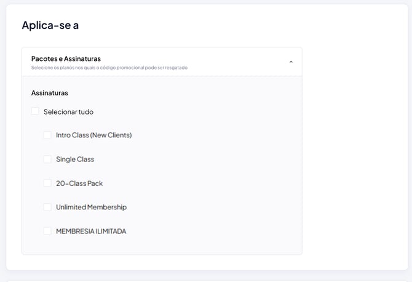Click the Selecionar tudo label text
Screen dimensions: 412x282
(69, 112)
